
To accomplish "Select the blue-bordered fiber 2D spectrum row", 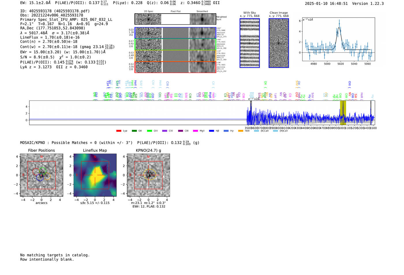I will (175, 33).
